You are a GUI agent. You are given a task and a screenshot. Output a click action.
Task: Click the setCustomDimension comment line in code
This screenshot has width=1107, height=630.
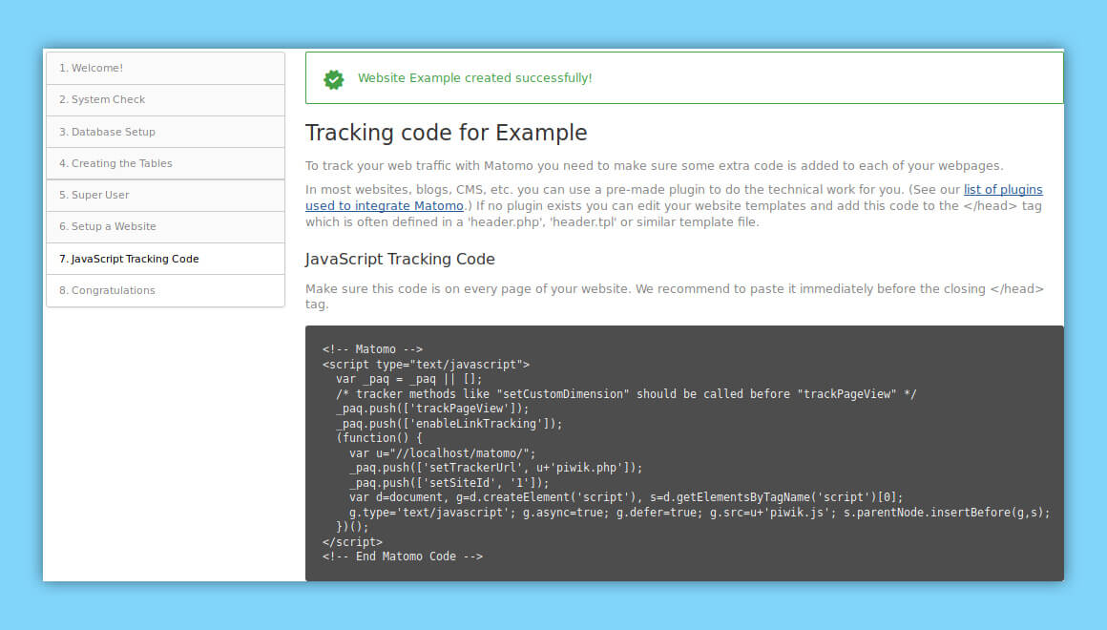[x=625, y=394]
